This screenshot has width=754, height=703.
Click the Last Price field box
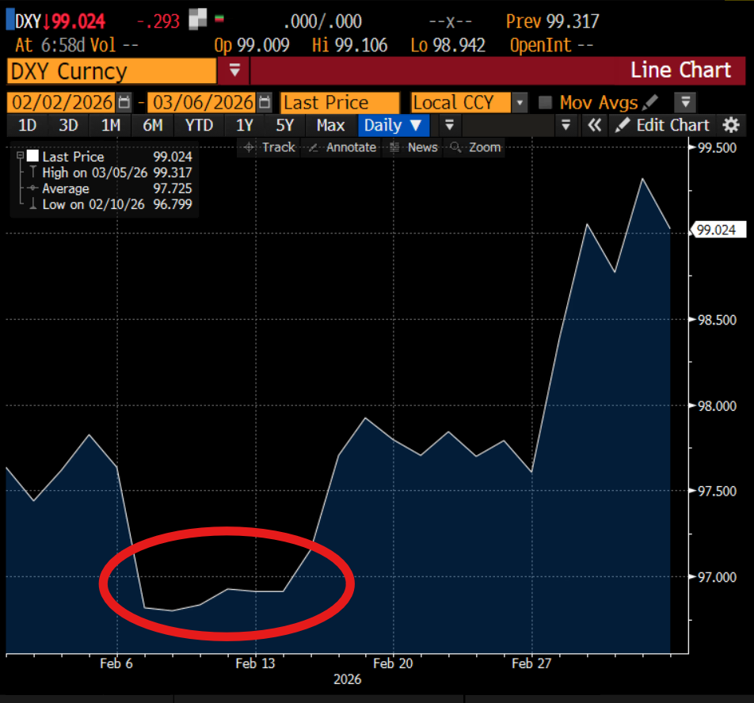tap(340, 103)
